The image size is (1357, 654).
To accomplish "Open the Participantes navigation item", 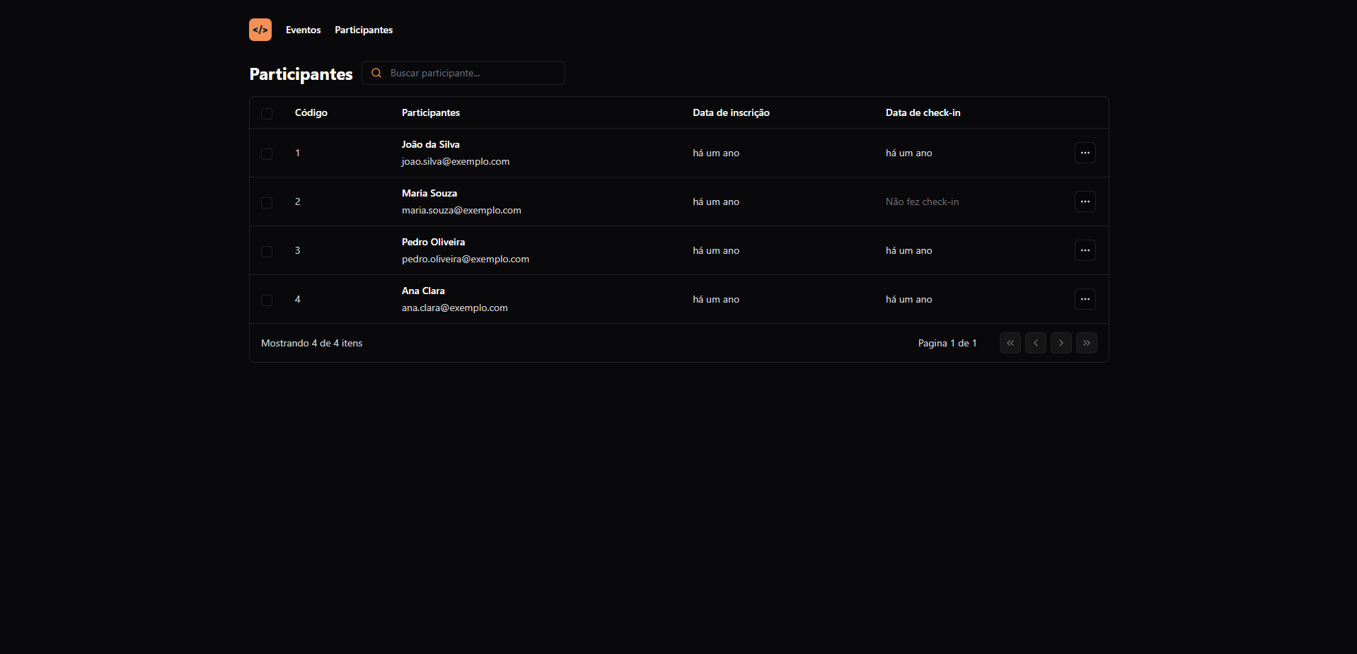I will [x=364, y=30].
